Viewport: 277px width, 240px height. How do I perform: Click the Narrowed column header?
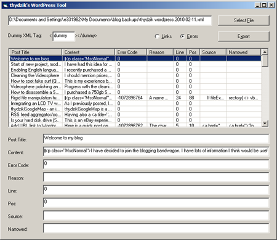click(244, 52)
